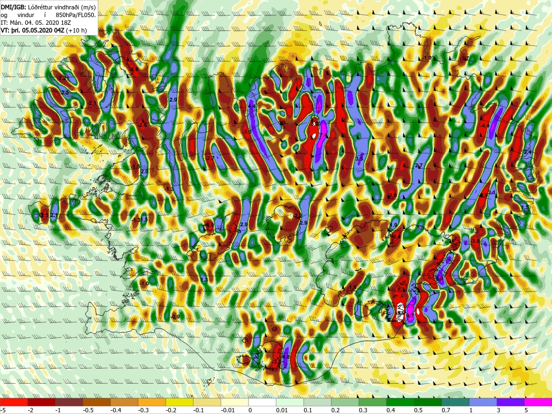Select the magenta legend swatch above 5

[538, 402]
